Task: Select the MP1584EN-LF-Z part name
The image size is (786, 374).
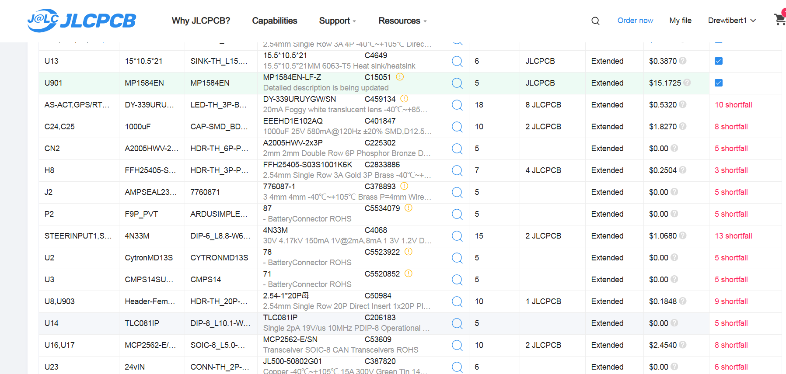Action: click(292, 77)
